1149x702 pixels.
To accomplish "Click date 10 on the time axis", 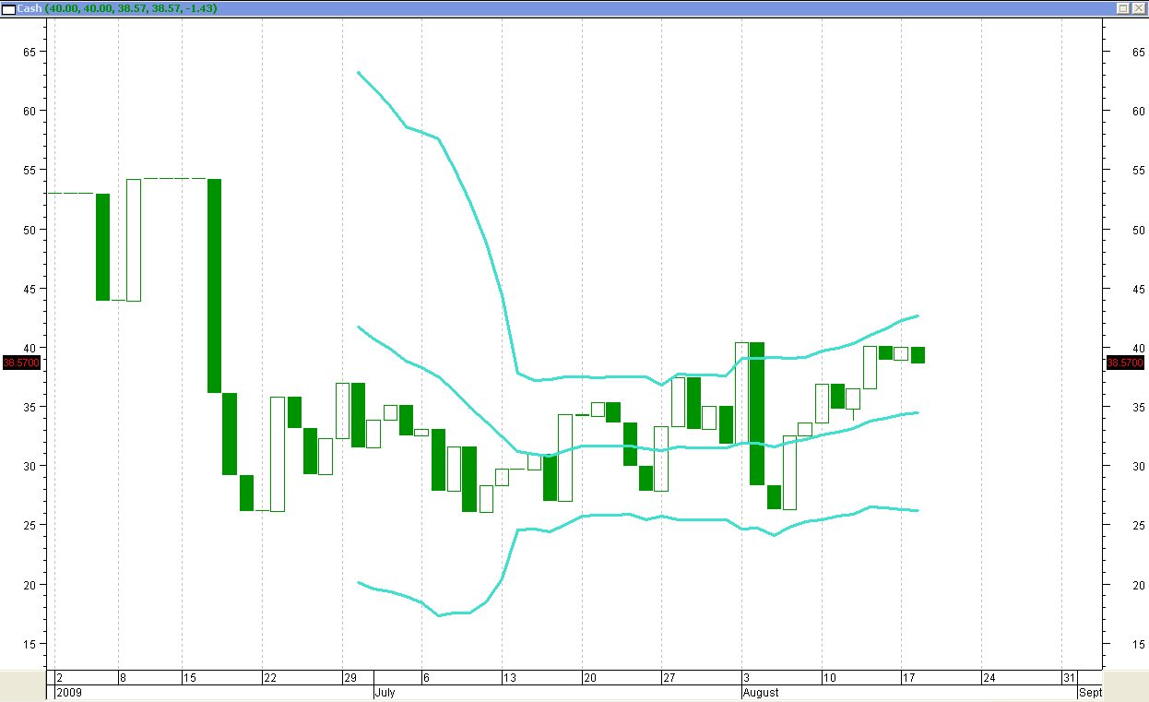I will (828, 677).
